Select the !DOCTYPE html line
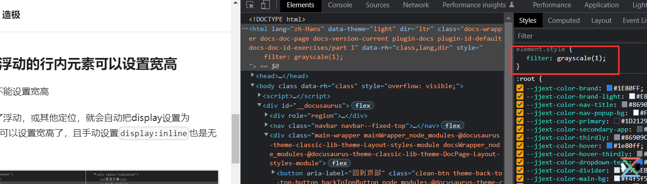 pos(277,19)
